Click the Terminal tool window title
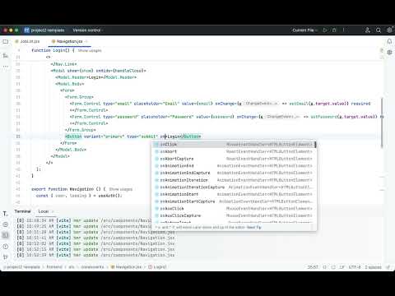This screenshot has width=395, height=296. pos(22,211)
